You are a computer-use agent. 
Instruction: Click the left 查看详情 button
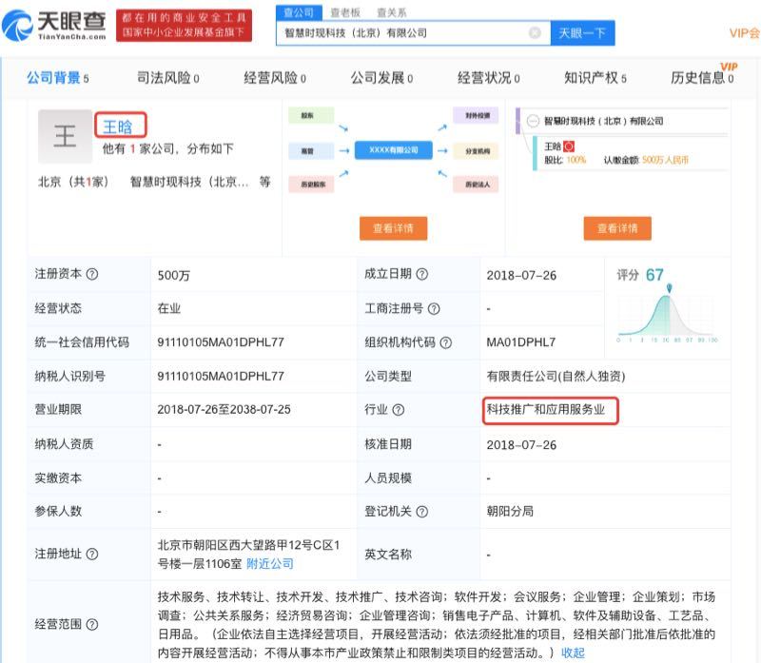(x=393, y=228)
